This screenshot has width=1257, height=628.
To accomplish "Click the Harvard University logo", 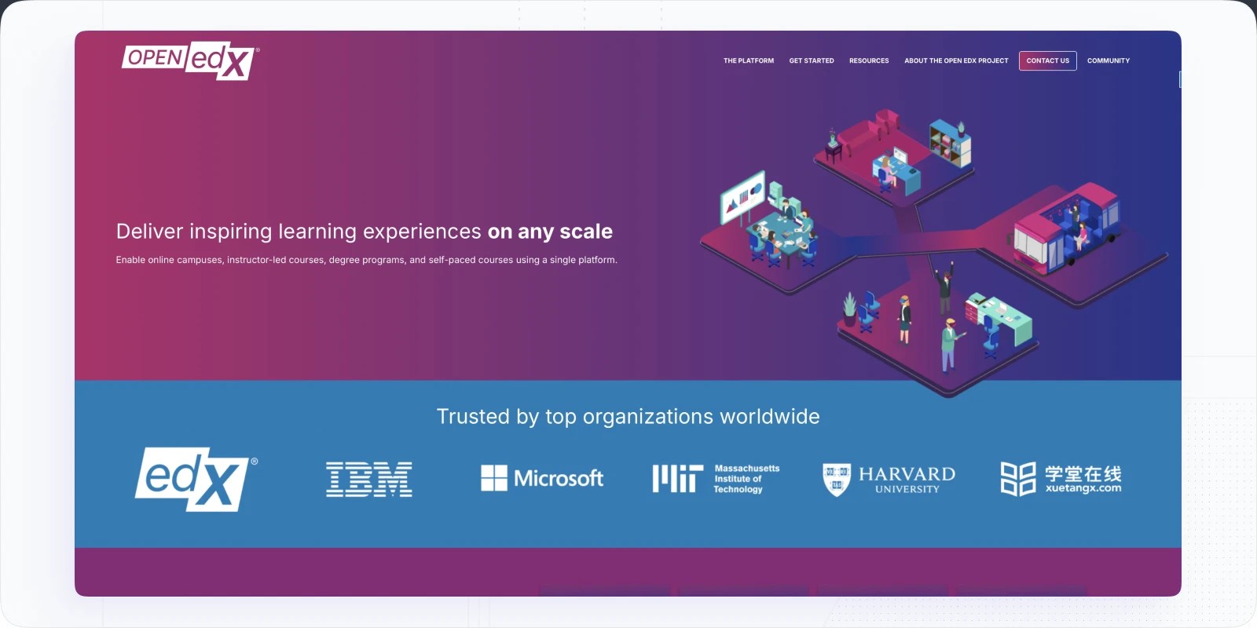I will click(x=889, y=479).
